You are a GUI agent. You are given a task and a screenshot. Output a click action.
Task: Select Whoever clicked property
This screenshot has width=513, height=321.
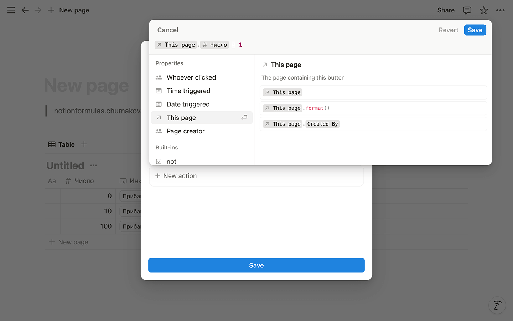coord(202,77)
